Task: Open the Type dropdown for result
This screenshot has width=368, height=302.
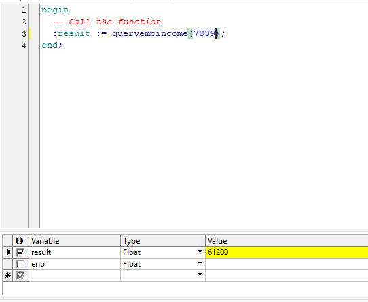Action: (200, 252)
